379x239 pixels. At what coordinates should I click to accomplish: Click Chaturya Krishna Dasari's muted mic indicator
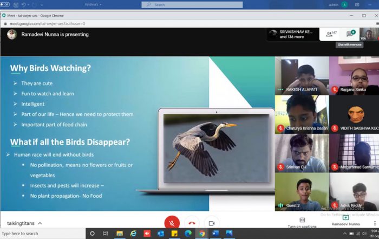click(280, 128)
